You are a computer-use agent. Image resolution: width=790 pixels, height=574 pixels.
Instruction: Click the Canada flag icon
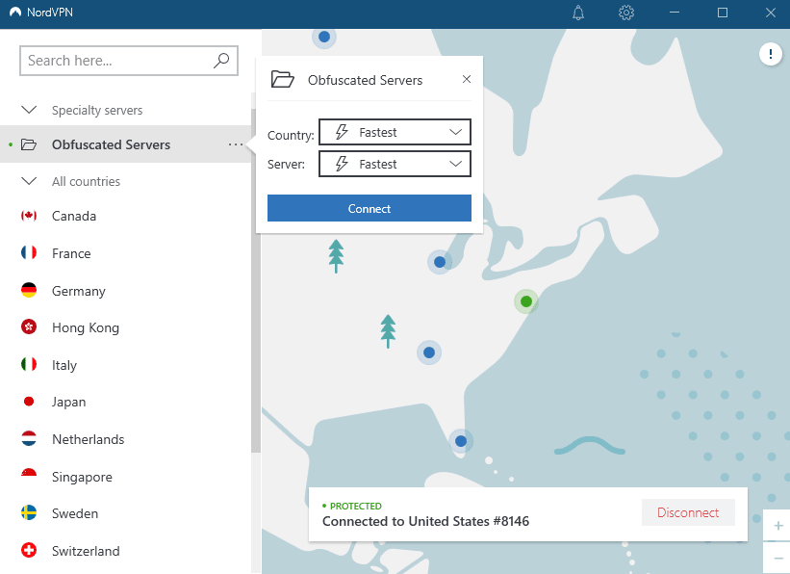(29, 216)
